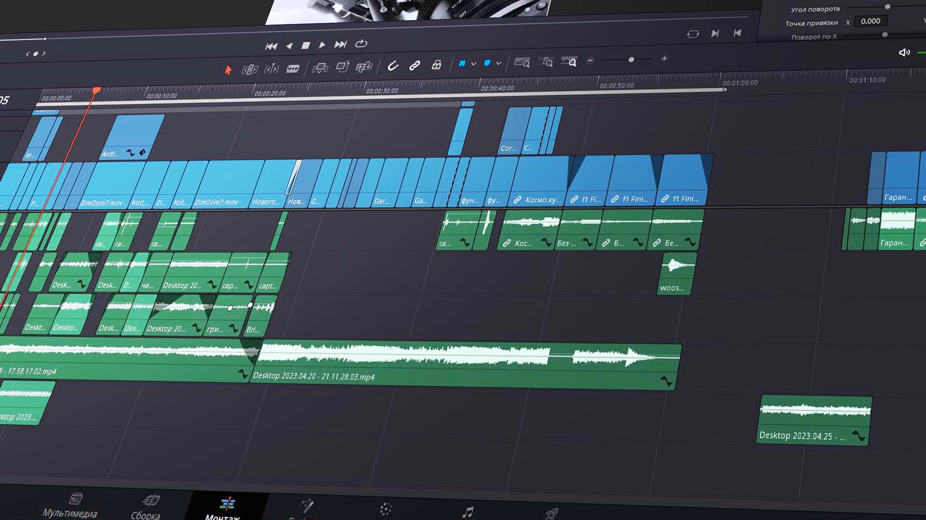Image resolution: width=926 pixels, height=520 pixels.
Task: Open the Deliver rocket page
Action: 551,513
